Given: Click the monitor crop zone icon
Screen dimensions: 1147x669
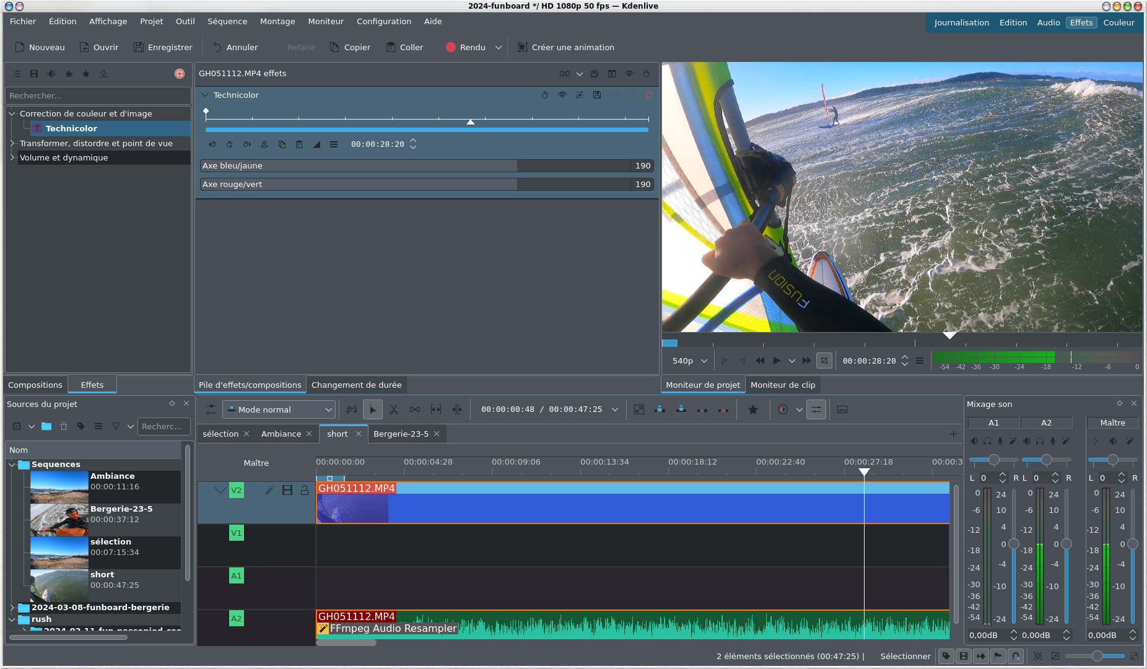Looking at the screenshot, I should tap(824, 361).
